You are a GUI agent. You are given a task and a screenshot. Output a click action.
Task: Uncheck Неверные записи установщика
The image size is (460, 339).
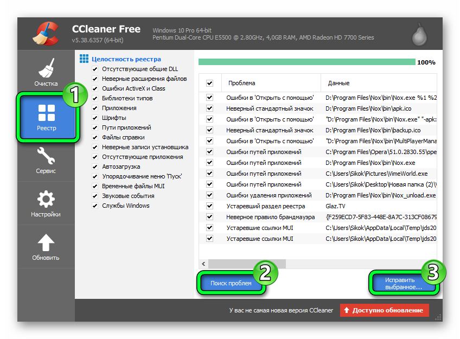pyautogui.click(x=95, y=147)
